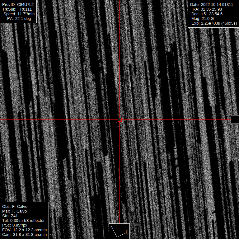Screen dimensions: 239x239
Task: Click the red target square at crosshair center
Action: 119,119
